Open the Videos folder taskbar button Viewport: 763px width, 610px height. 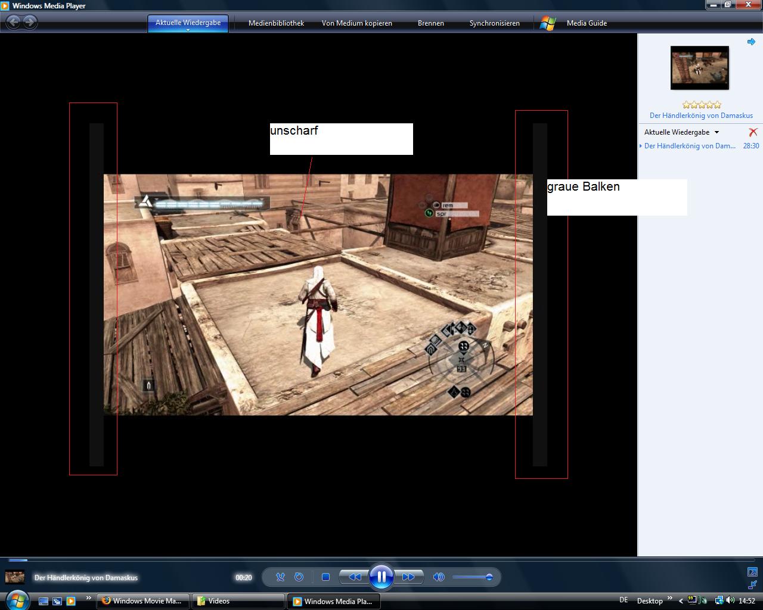click(x=238, y=601)
